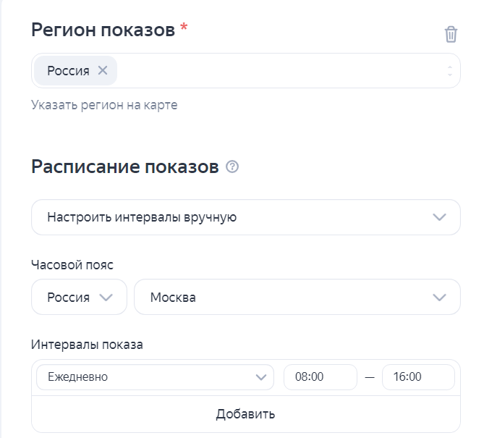The image size is (484, 438).
Task: Click the 'Интервалы показа' label
Action: click(x=87, y=345)
